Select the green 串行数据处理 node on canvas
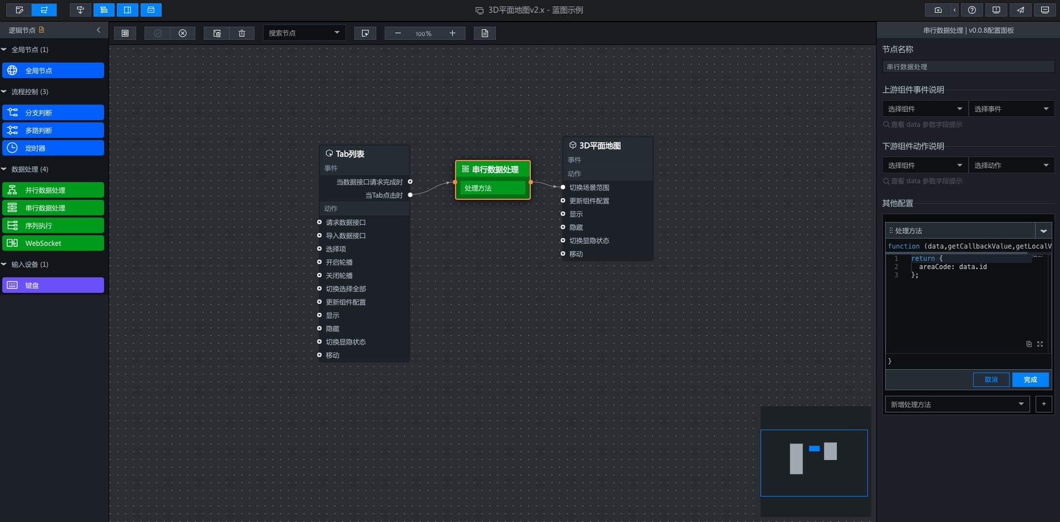1060x522 pixels. coord(493,169)
